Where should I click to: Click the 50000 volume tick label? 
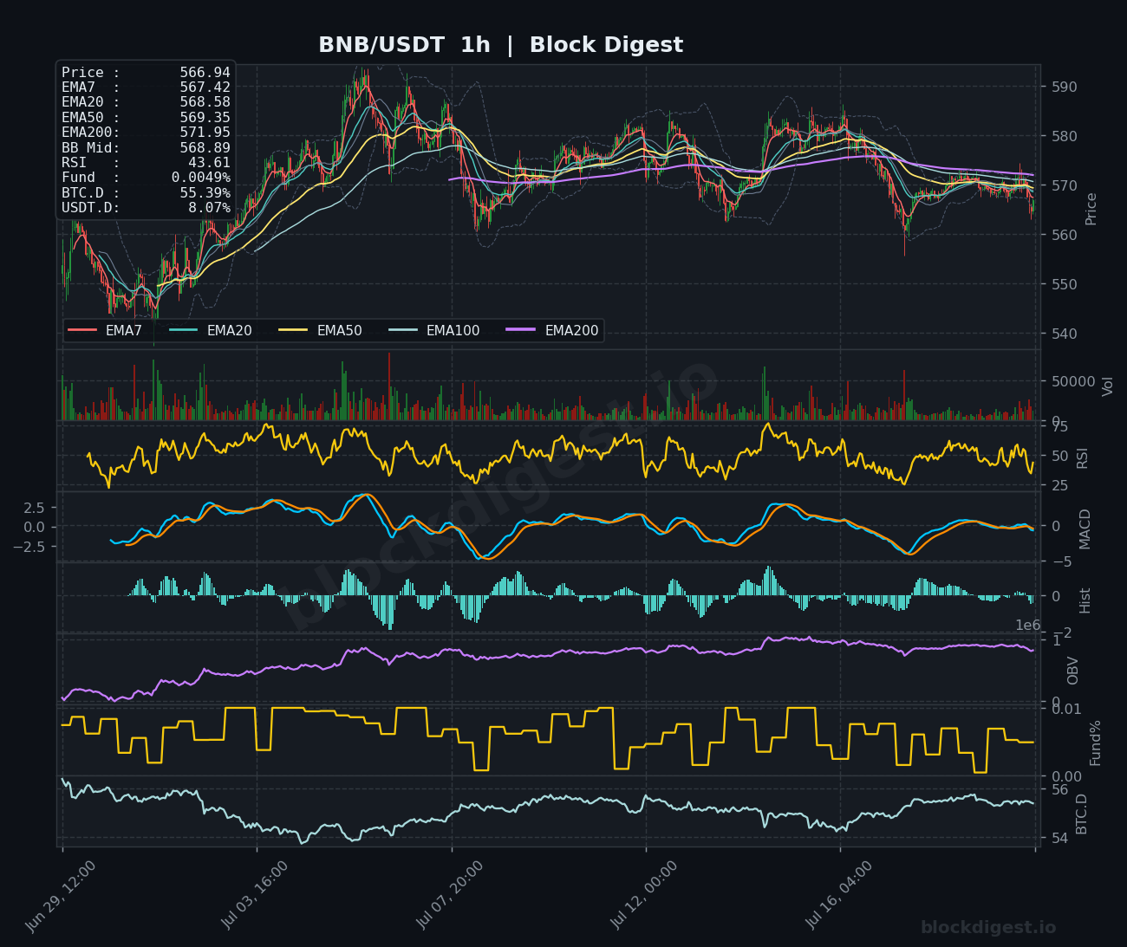pos(1072,381)
